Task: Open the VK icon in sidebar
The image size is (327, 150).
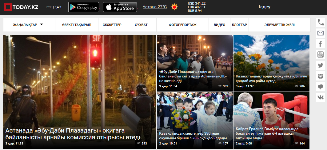Action: [320, 98]
